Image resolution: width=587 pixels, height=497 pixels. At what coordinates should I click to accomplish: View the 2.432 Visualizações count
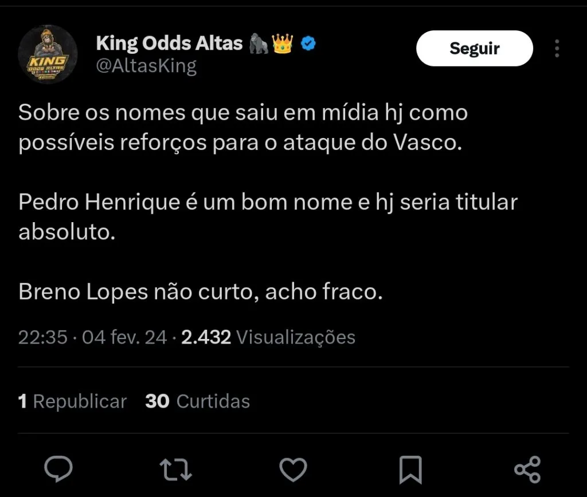(x=268, y=337)
